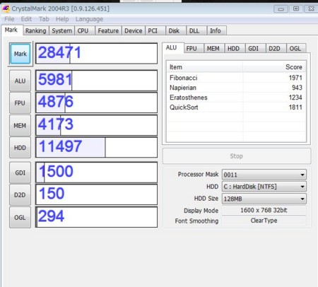Select the FPU results tab

point(192,49)
